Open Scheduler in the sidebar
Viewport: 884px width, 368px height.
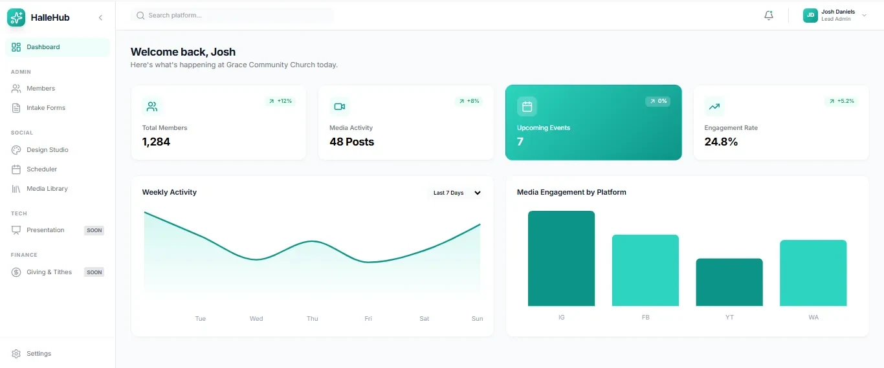tap(58, 169)
